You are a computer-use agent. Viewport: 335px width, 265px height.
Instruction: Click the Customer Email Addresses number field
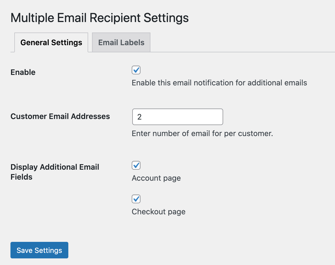click(x=177, y=117)
